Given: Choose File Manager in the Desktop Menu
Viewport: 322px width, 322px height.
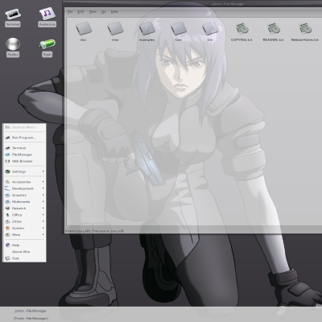Looking at the screenshot, I should pos(24,155).
